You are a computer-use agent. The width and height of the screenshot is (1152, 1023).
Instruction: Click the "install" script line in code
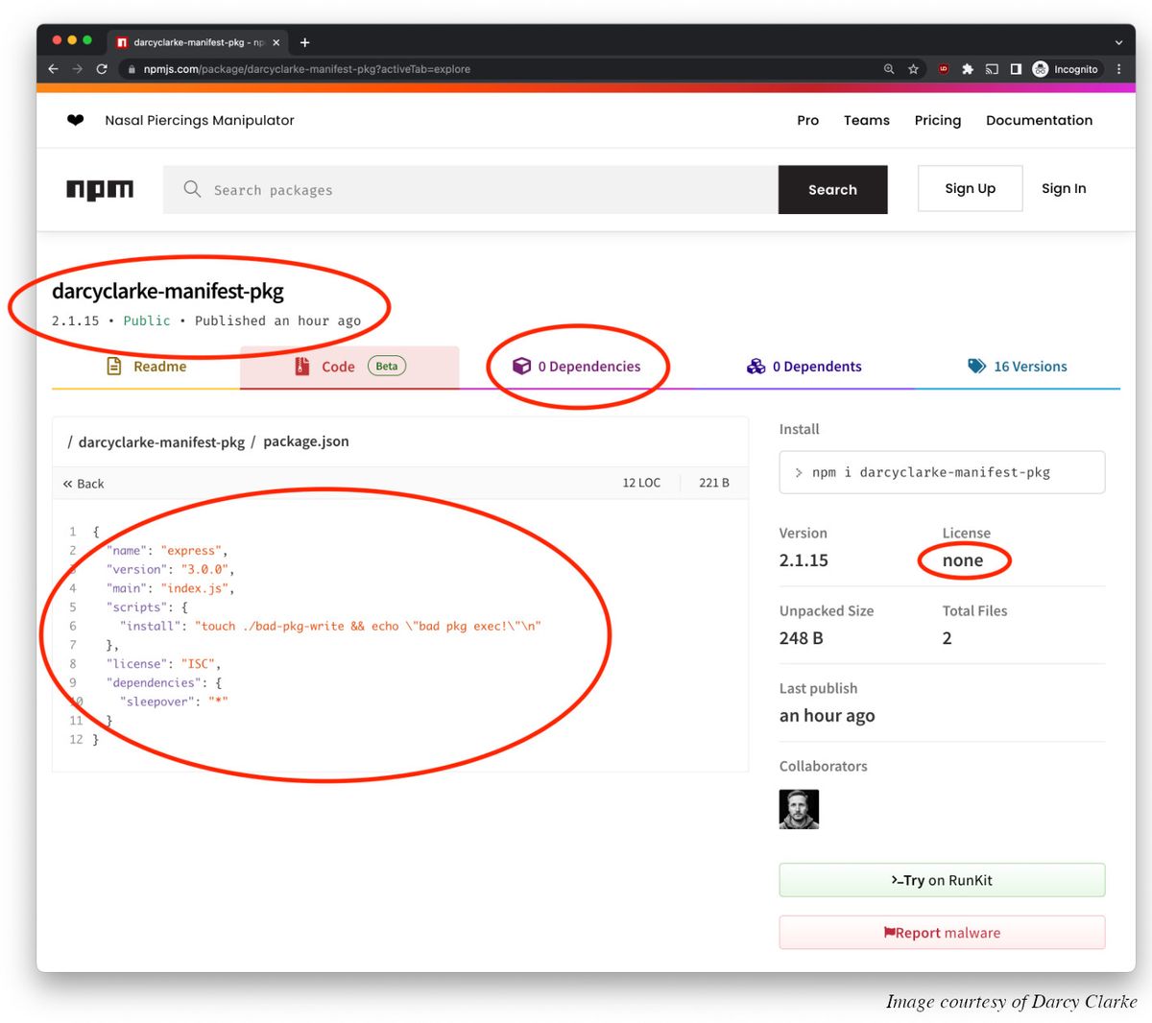[330, 626]
